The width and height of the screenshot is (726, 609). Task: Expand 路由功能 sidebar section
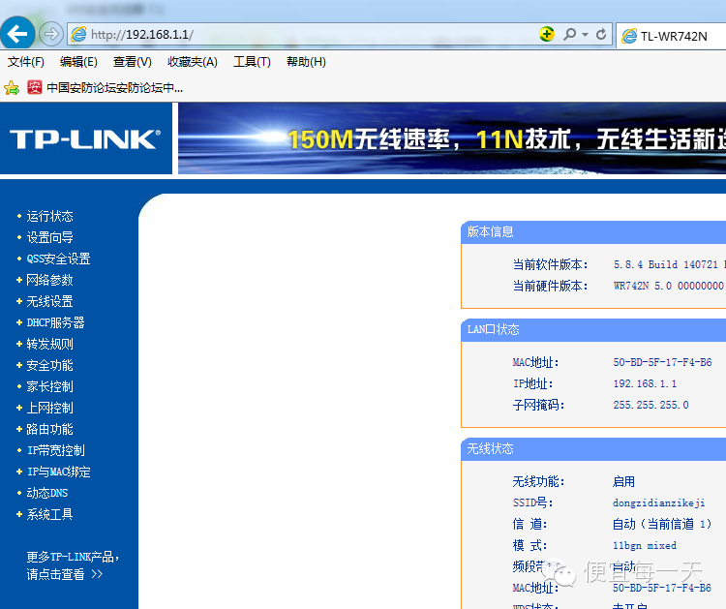(49, 429)
